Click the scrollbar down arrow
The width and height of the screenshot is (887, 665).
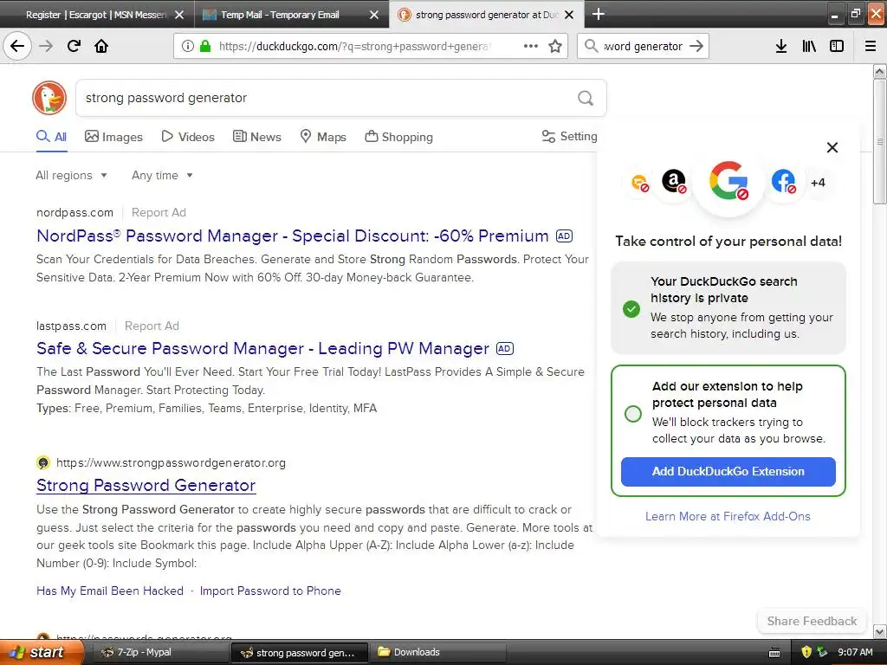pos(879,631)
